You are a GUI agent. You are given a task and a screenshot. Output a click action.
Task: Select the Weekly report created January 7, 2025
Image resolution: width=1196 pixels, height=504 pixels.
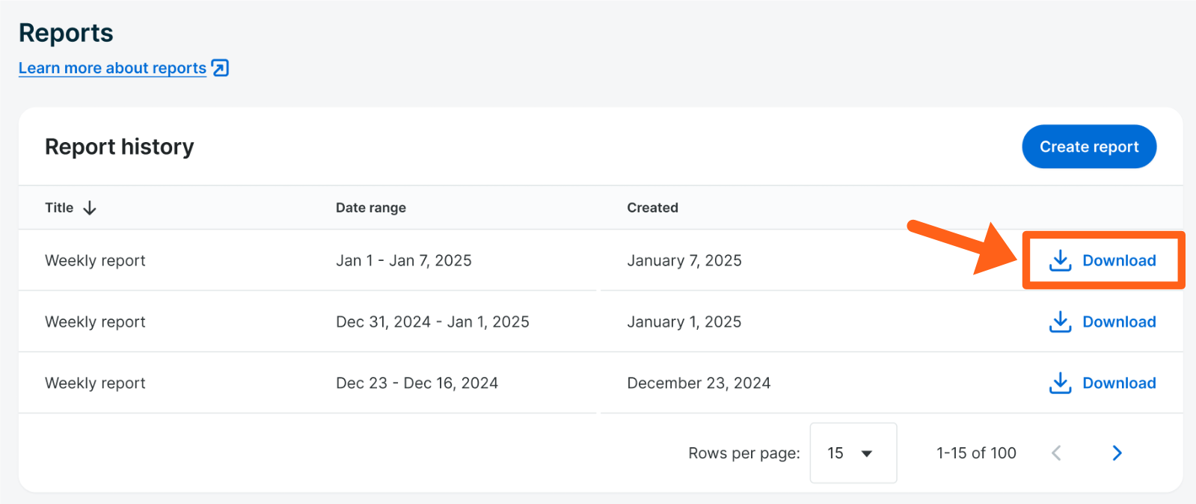(x=95, y=260)
